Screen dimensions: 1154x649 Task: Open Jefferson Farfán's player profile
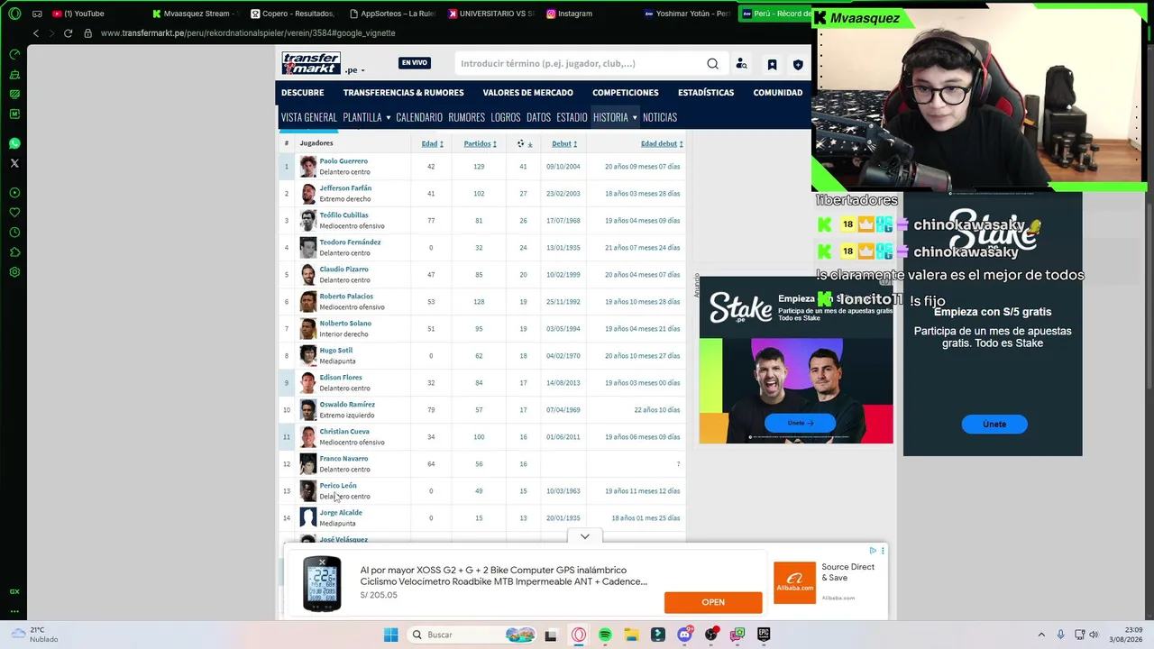point(345,188)
